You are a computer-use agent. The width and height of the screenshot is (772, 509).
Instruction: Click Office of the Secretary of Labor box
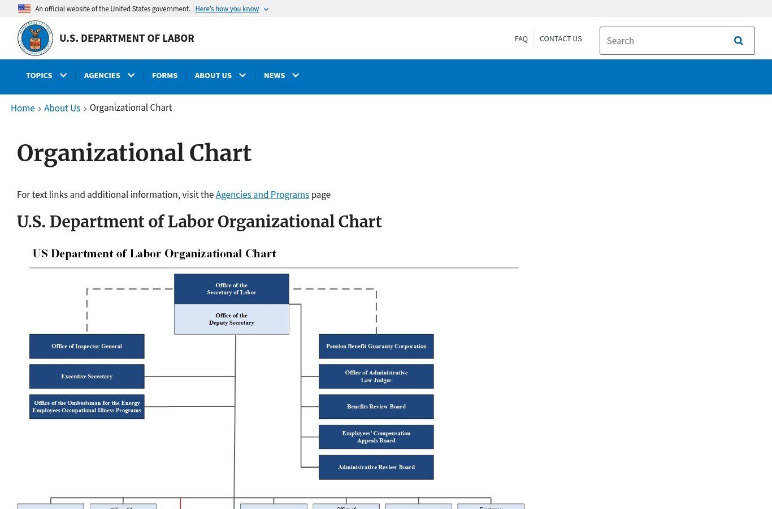pos(232,289)
